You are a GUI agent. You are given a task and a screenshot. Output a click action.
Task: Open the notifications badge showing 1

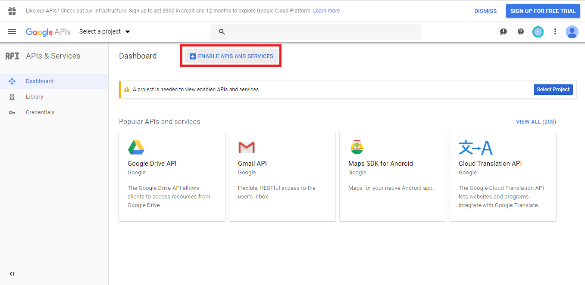(x=538, y=32)
